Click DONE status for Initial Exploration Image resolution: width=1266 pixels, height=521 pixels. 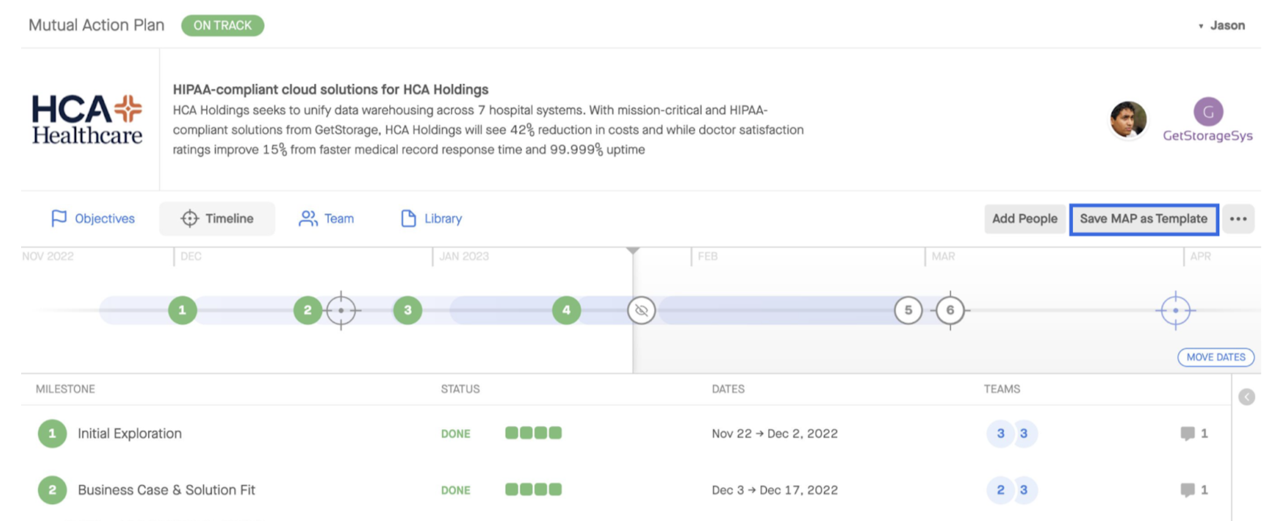pyautogui.click(x=455, y=434)
